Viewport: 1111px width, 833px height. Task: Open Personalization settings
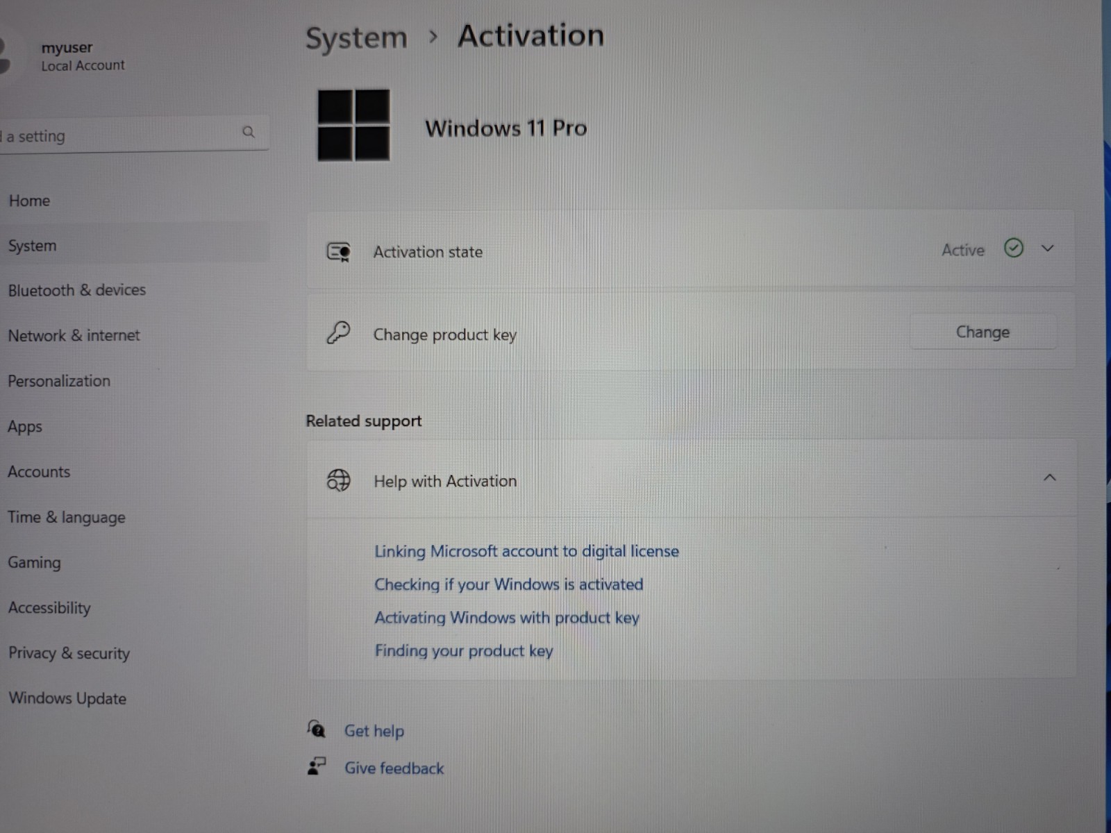[59, 380]
